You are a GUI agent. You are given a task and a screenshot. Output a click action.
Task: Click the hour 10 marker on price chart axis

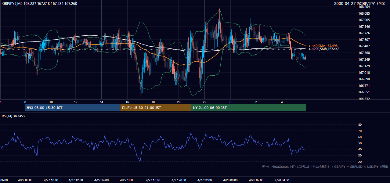[51, 102]
